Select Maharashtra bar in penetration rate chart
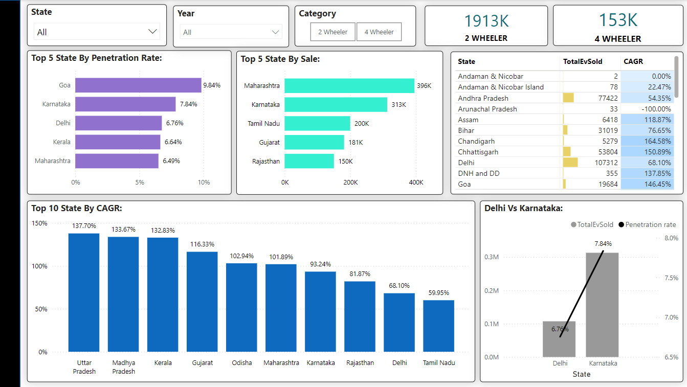 [x=117, y=161]
